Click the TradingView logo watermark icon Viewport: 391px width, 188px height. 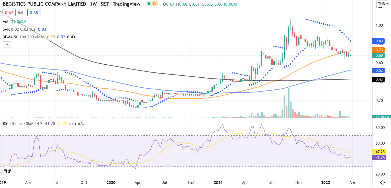[8, 171]
